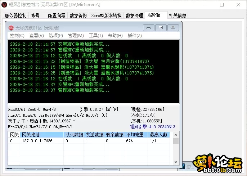Switch to the 数据备份 tab

78,15
